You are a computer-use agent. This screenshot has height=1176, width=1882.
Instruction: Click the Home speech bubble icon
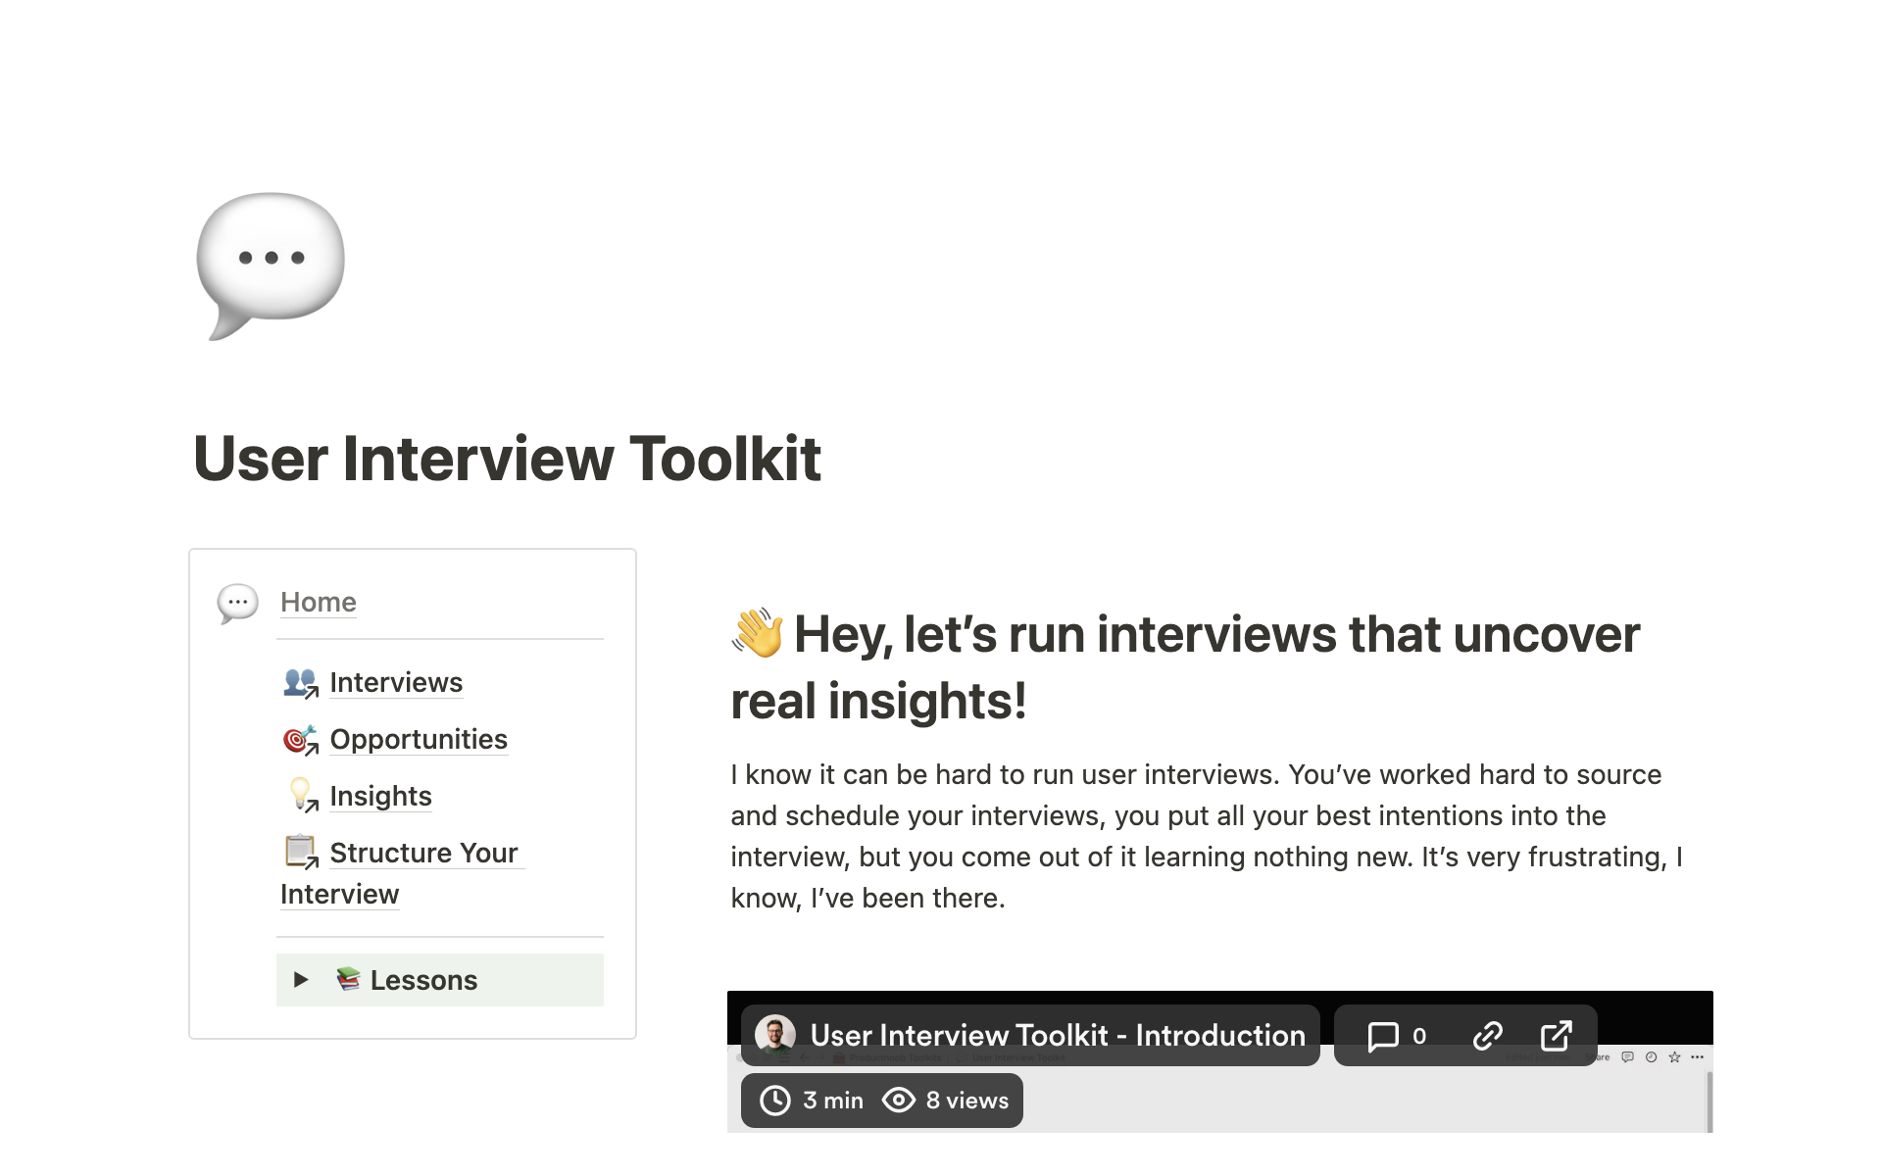click(x=238, y=602)
